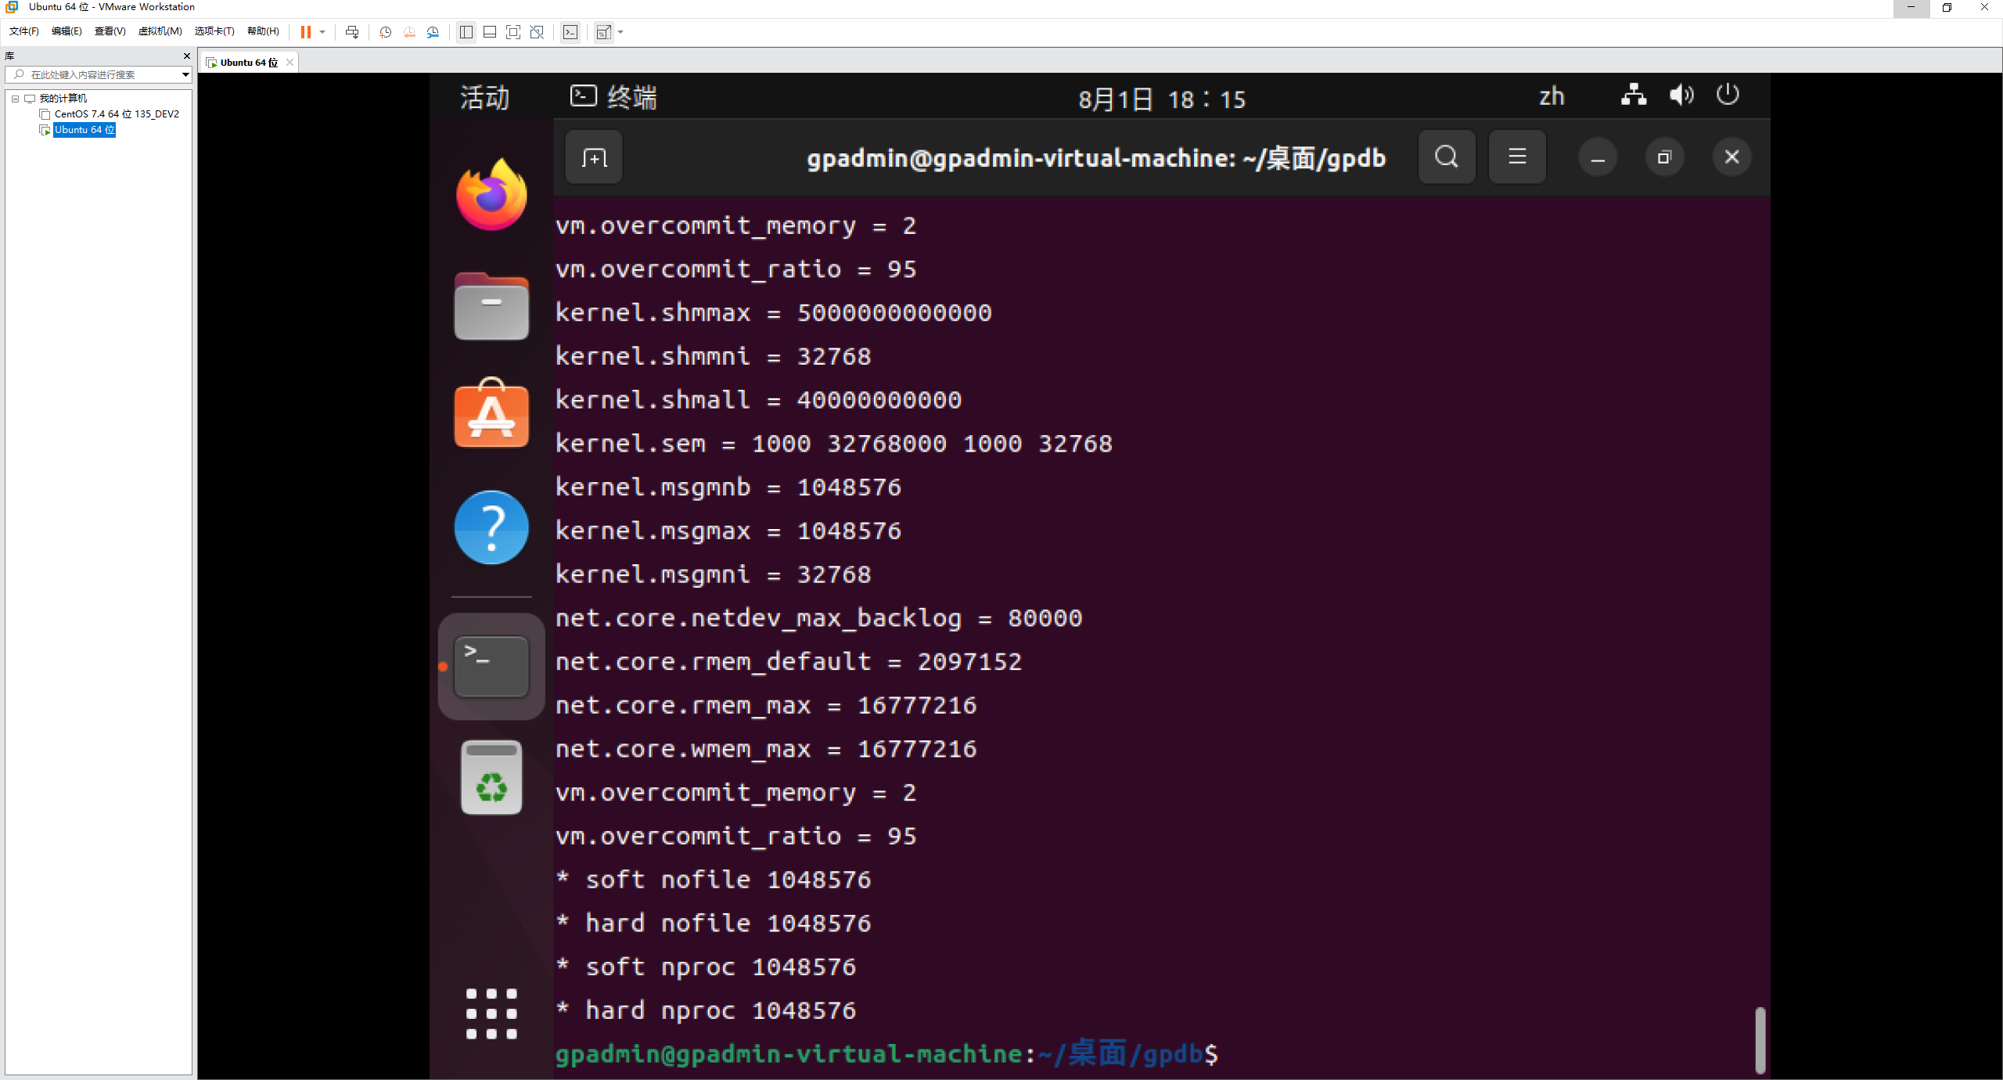Send Ctrl+Alt+Del to the VM
This screenshot has width=2003, height=1080.
point(352,32)
